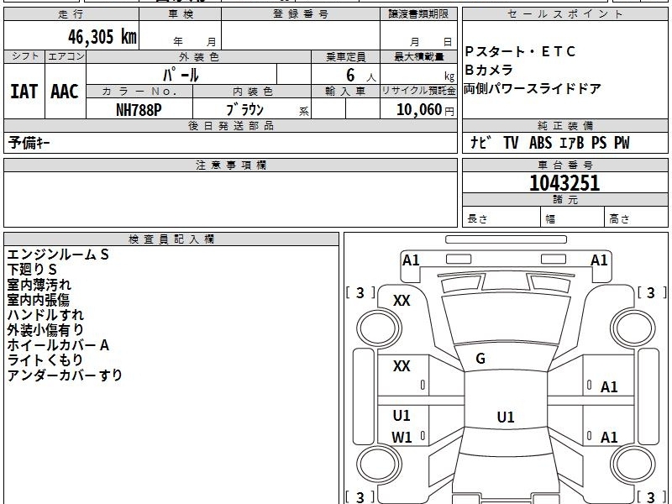Click the XX mark on the fender diagram
Image resolution: width=672 pixels, height=504 pixels.
tap(402, 301)
